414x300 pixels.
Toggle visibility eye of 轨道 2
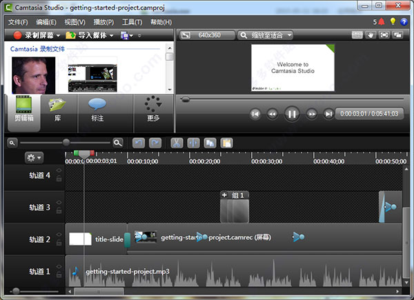pos(59,234)
